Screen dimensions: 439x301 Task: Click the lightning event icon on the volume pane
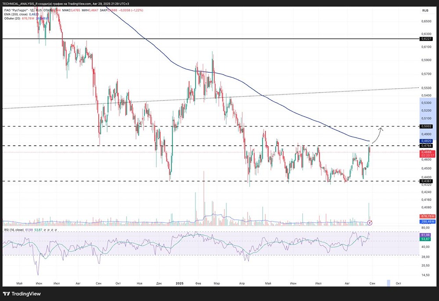[370, 222]
